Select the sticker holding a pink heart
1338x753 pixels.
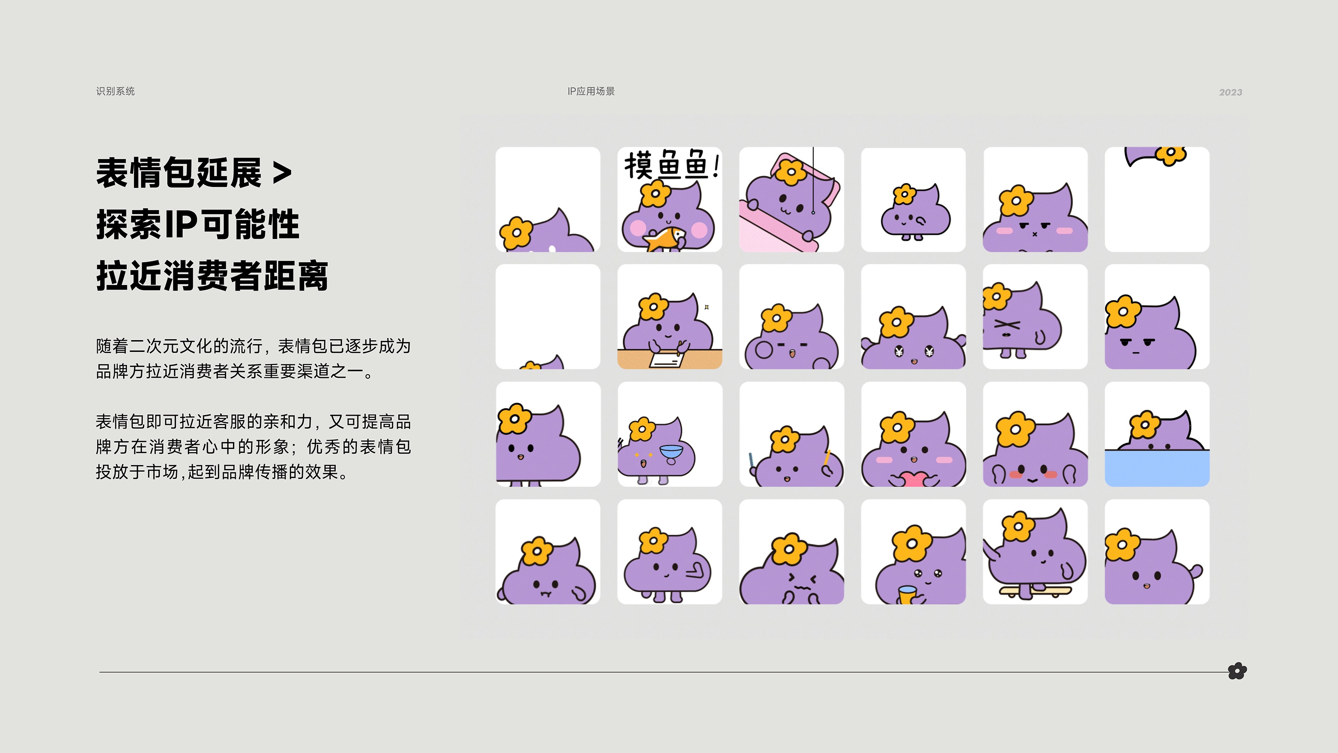[913, 434]
